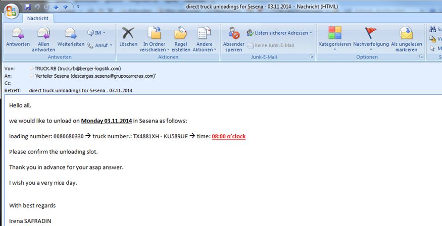Open the Kategorisieren color categories
Image resolution: width=442 pixels, height=226 pixels.
tap(335, 38)
